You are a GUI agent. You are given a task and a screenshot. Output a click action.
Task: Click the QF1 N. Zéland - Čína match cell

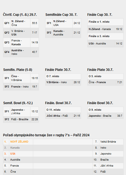[x=20, y=23]
